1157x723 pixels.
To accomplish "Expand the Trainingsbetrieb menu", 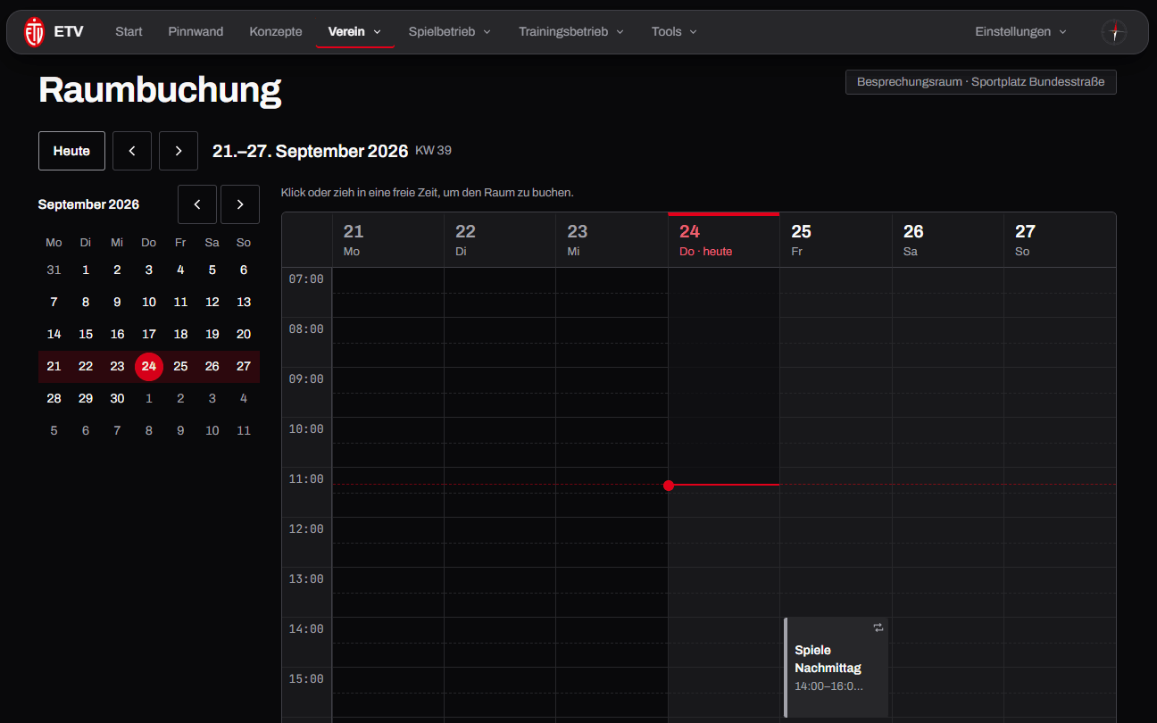I will coord(571,31).
